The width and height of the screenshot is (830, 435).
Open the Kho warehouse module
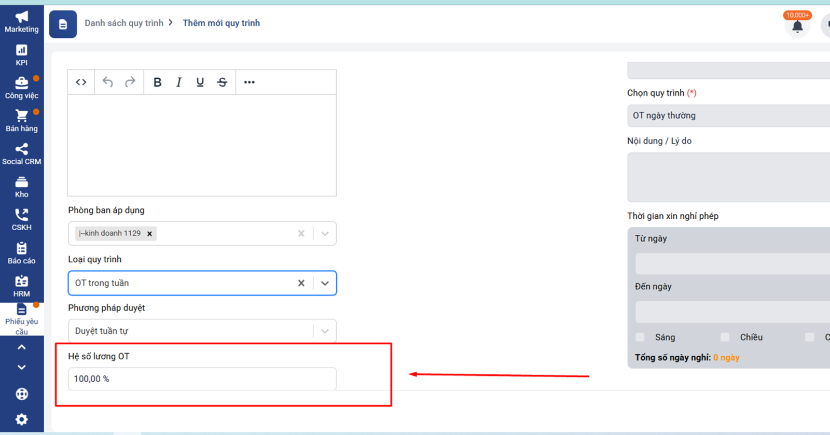(x=21, y=187)
